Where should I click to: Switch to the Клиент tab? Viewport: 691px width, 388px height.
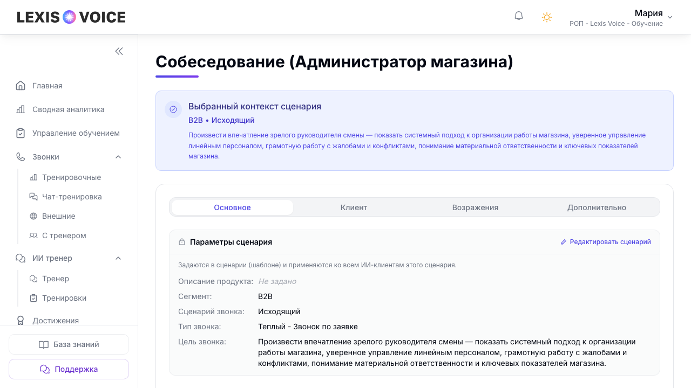[354, 207]
